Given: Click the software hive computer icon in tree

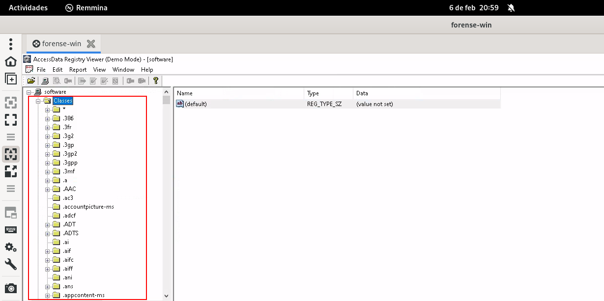Looking at the screenshot, I should tap(38, 92).
